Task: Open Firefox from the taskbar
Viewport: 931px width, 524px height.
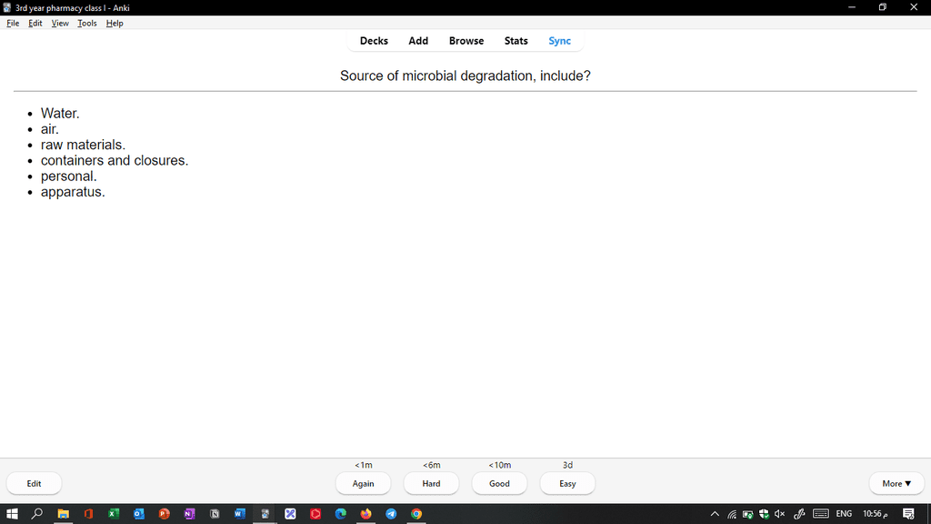Action: [365, 514]
